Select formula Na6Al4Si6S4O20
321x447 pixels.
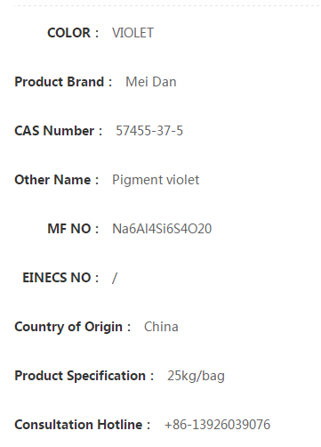click(x=162, y=229)
